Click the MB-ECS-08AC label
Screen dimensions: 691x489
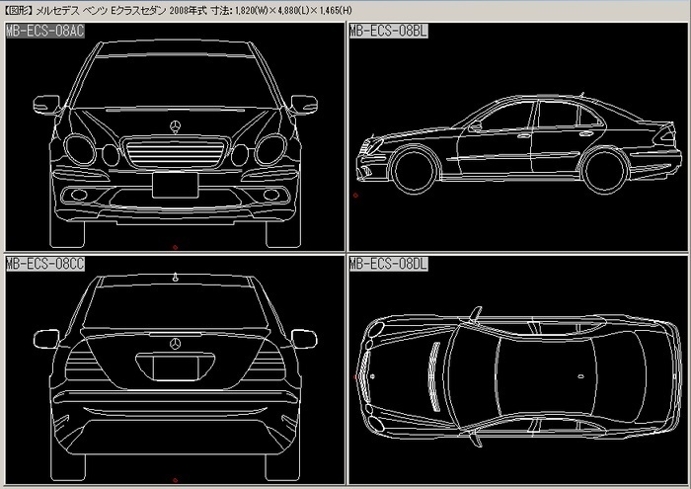click(45, 31)
